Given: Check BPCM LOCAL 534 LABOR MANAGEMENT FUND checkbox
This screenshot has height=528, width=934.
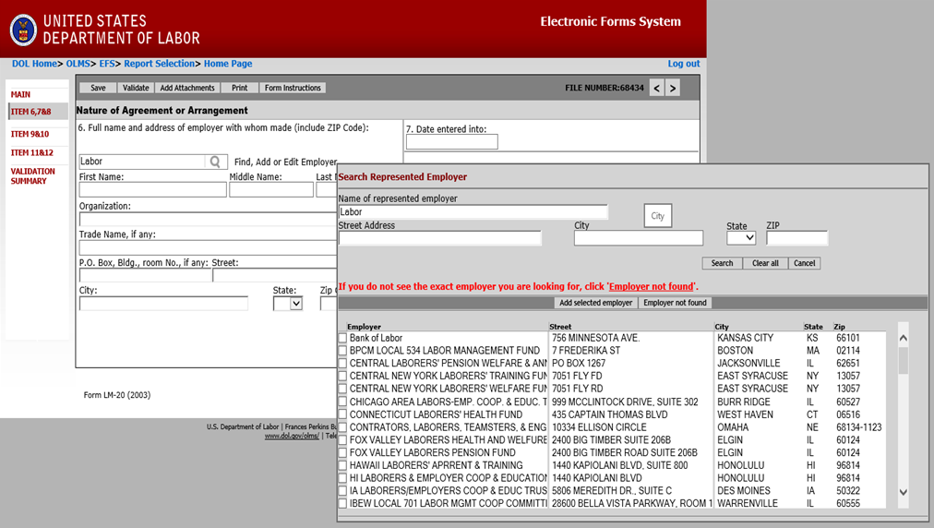Looking at the screenshot, I should click(342, 351).
